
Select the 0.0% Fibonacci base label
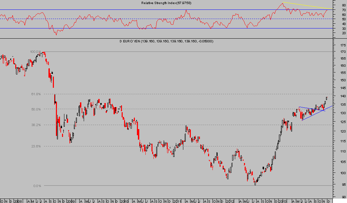pyautogui.click(x=37, y=186)
